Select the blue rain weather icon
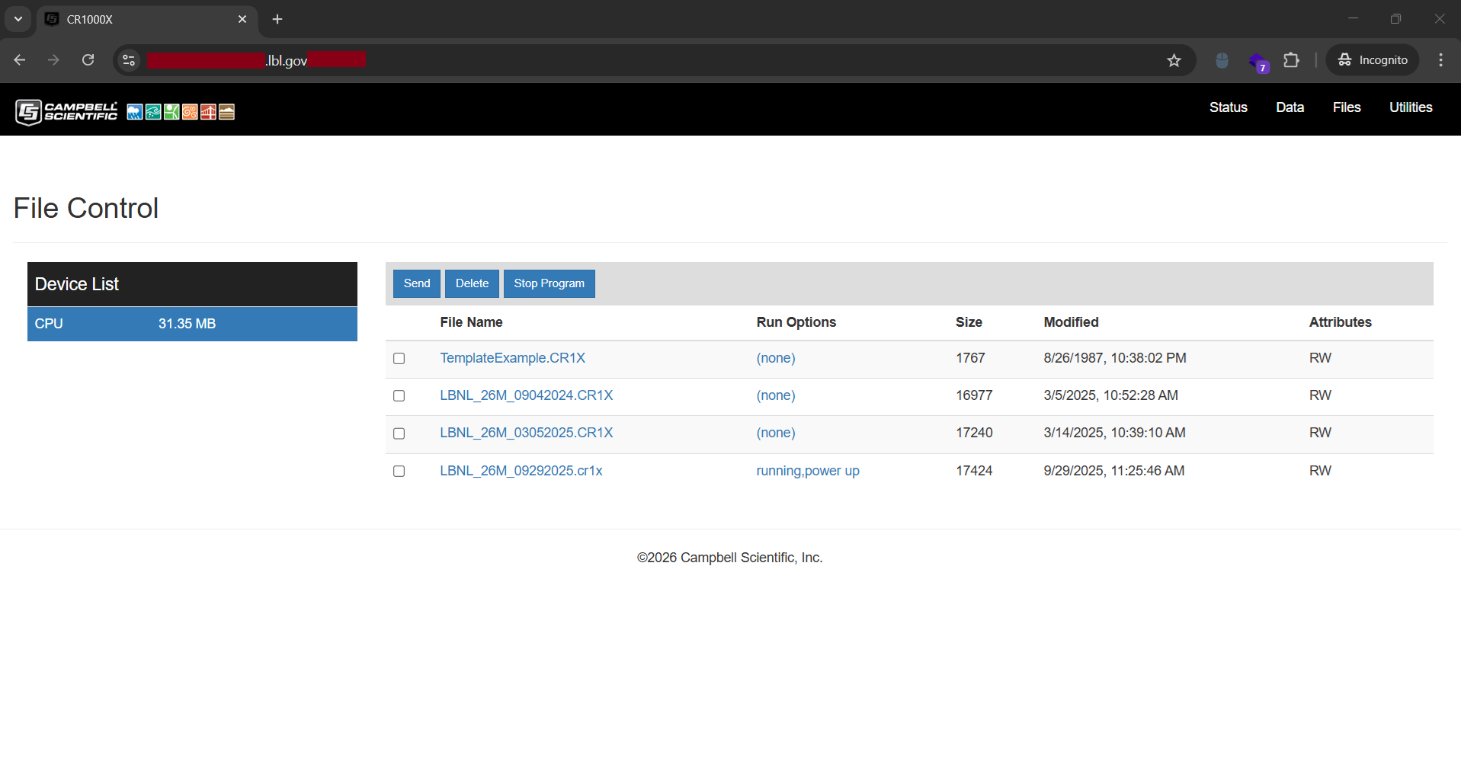The image size is (1461, 774). point(135,111)
